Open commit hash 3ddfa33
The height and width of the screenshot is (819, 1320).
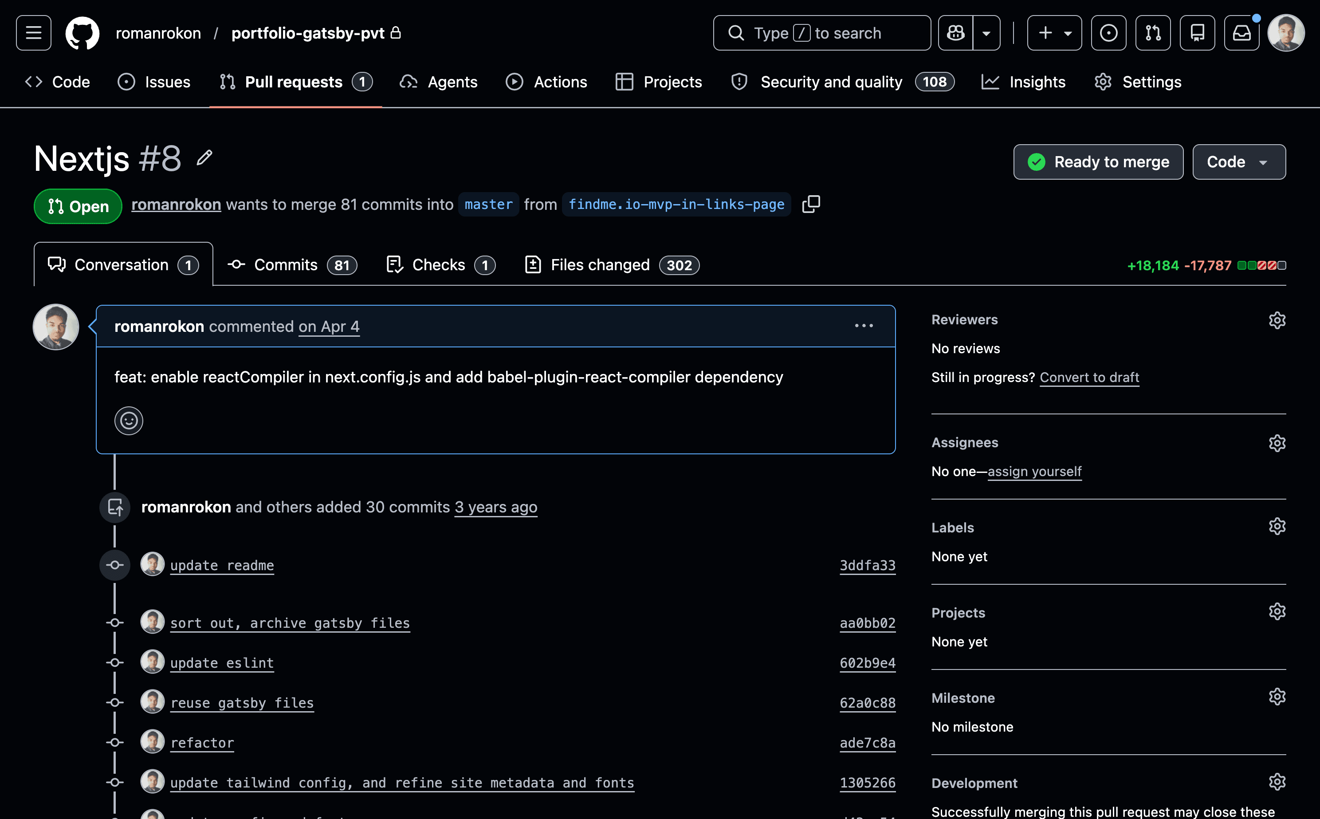[x=868, y=566]
